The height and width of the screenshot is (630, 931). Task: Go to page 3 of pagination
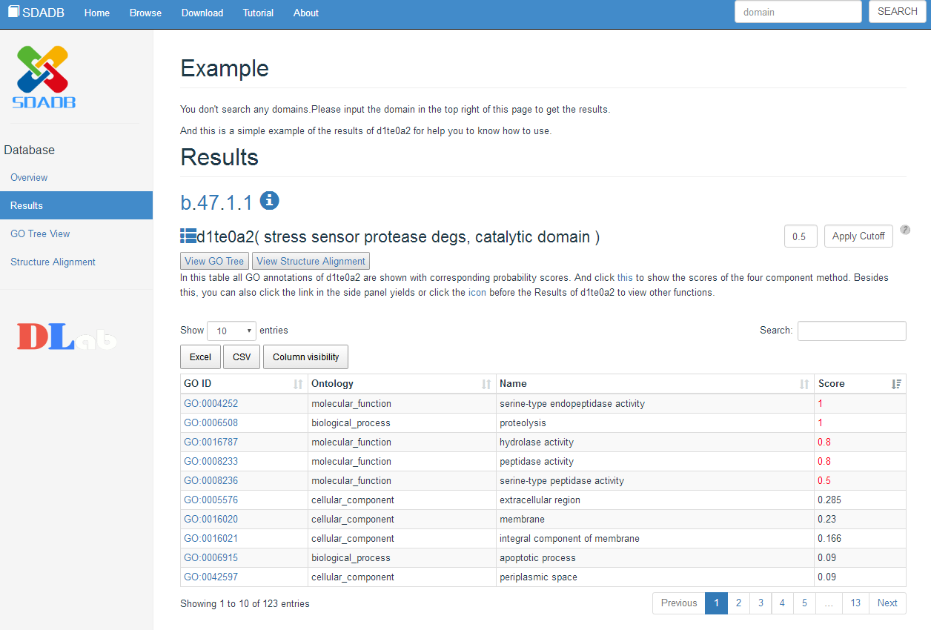point(761,603)
